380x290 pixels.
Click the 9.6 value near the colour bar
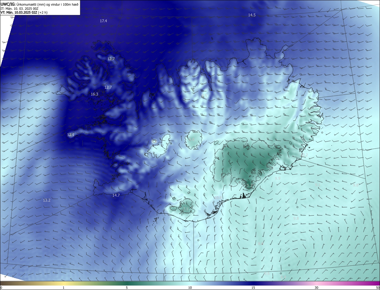(x=267, y=273)
